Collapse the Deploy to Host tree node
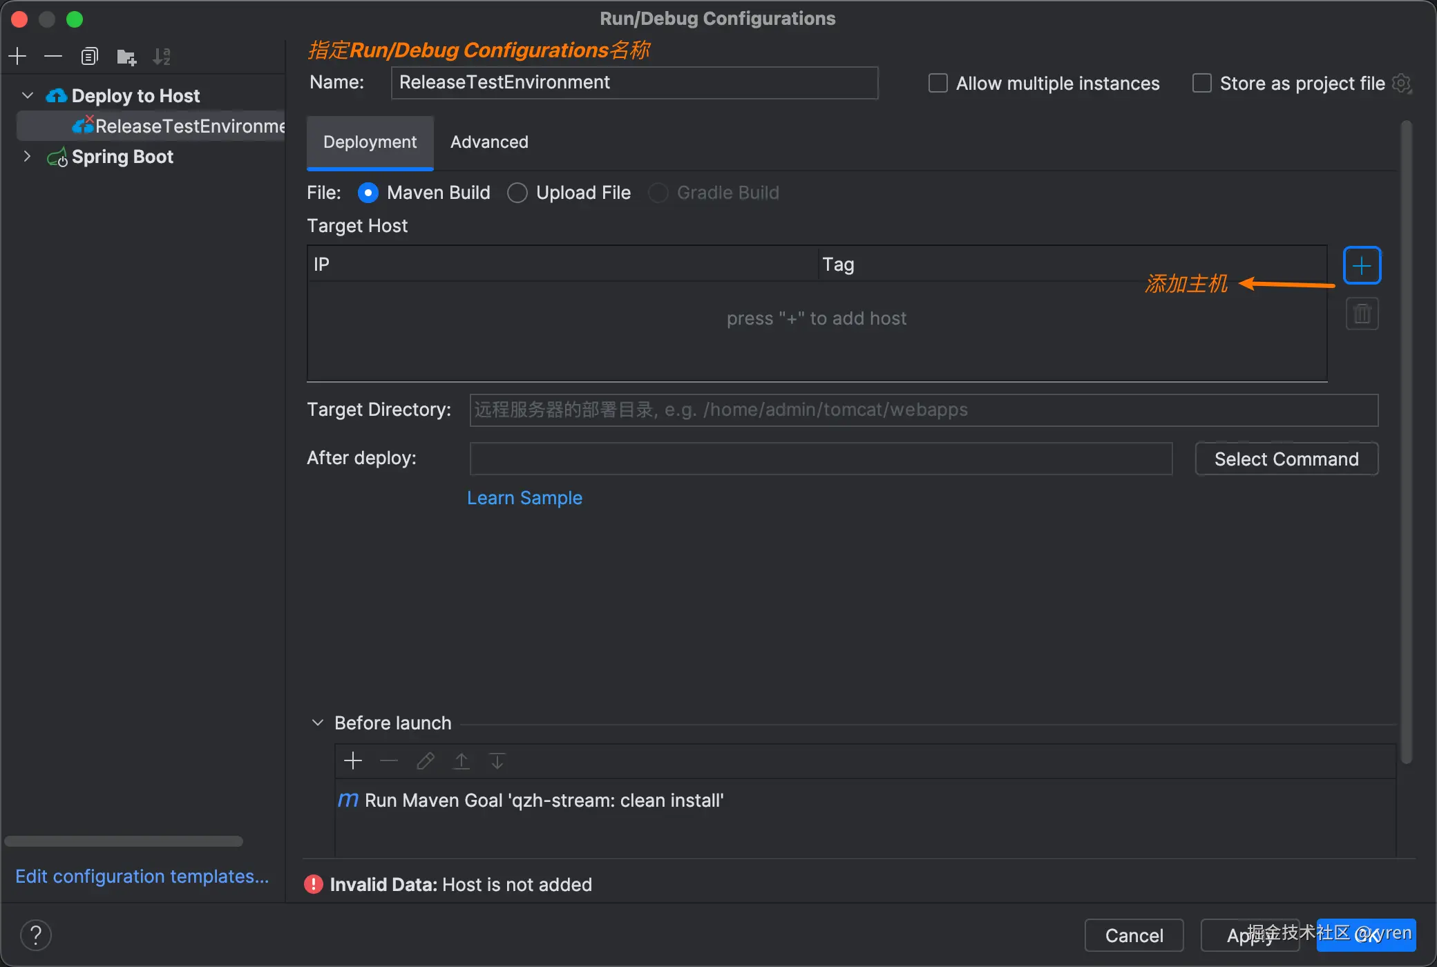Viewport: 1437px width, 967px height. (28, 95)
